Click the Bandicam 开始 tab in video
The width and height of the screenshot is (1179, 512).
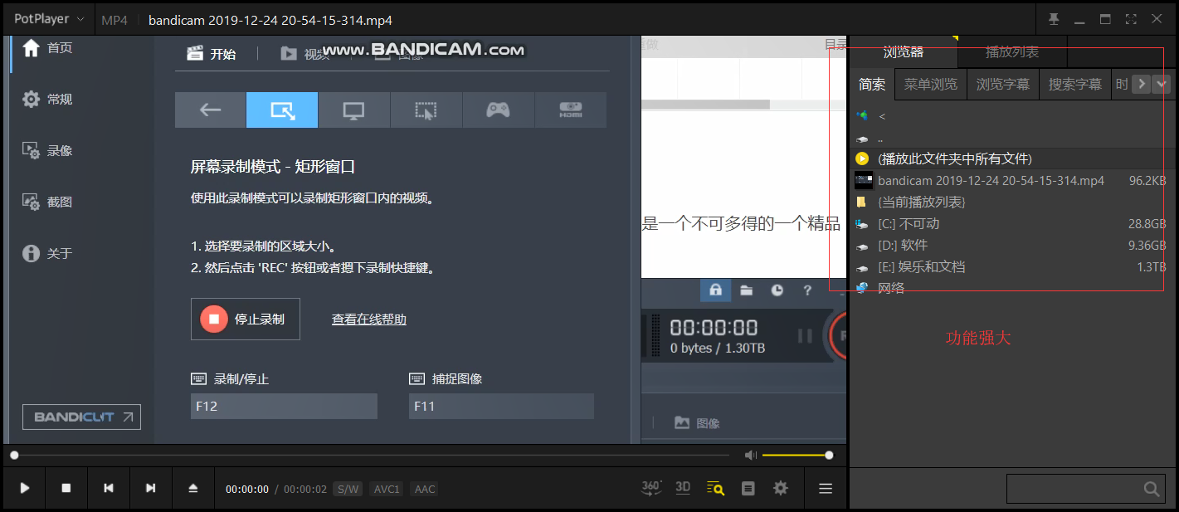[x=212, y=54]
